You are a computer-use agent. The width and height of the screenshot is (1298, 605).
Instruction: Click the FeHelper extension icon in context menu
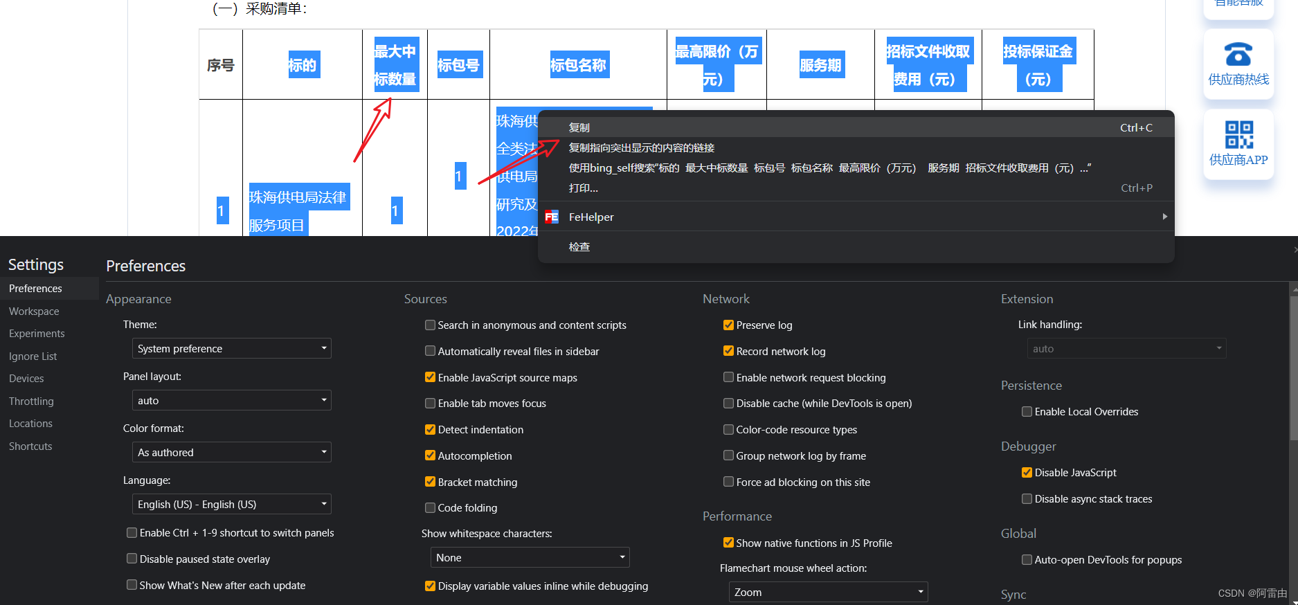[x=552, y=217]
